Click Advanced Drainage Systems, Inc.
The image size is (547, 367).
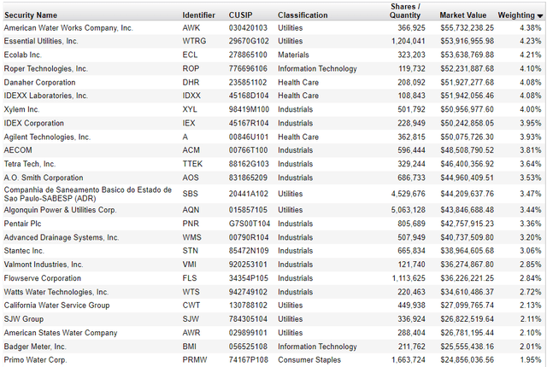pos(62,237)
